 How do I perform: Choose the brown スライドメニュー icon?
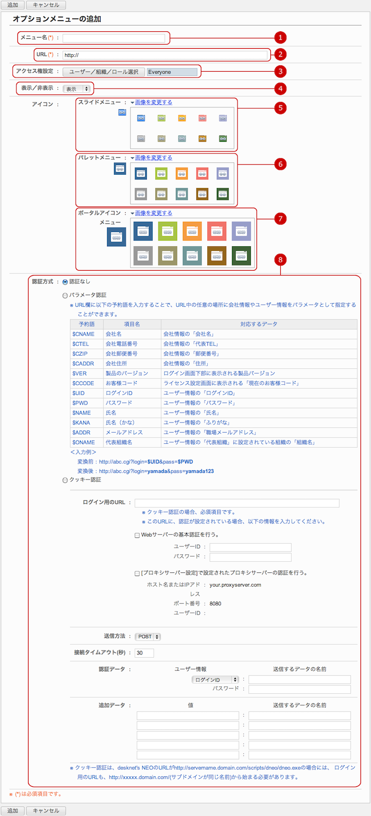[x=202, y=139]
